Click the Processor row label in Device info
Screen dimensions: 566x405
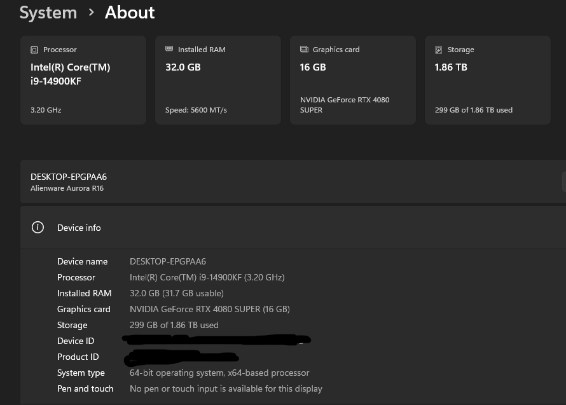click(x=76, y=277)
